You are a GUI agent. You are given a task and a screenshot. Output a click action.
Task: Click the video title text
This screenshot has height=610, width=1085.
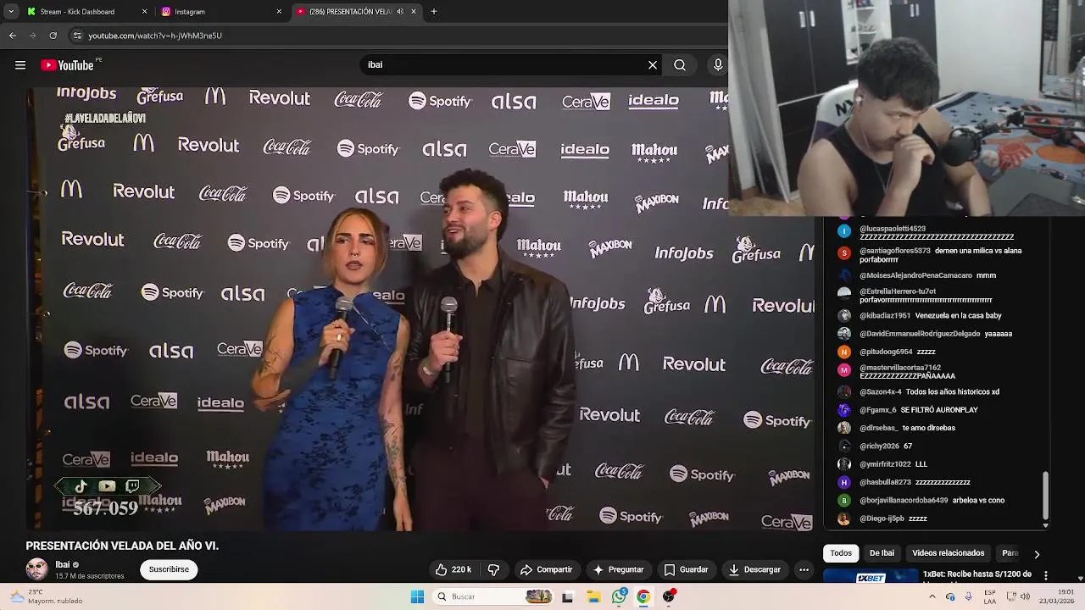point(122,546)
